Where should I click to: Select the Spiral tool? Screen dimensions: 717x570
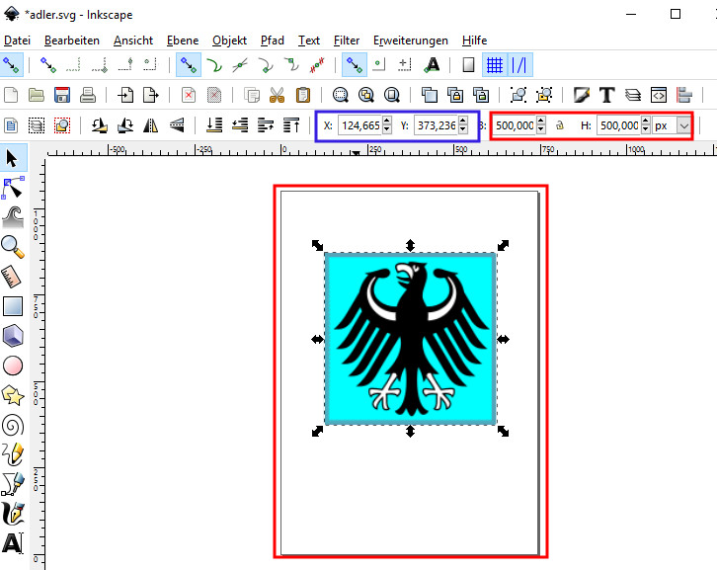pyautogui.click(x=13, y=425)
